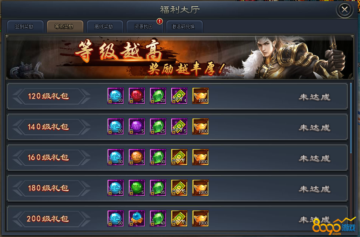This screenshot has height=237, width=360.
Task: Click the banknote icon in 120级礼包 row
Action: [179, 96]
